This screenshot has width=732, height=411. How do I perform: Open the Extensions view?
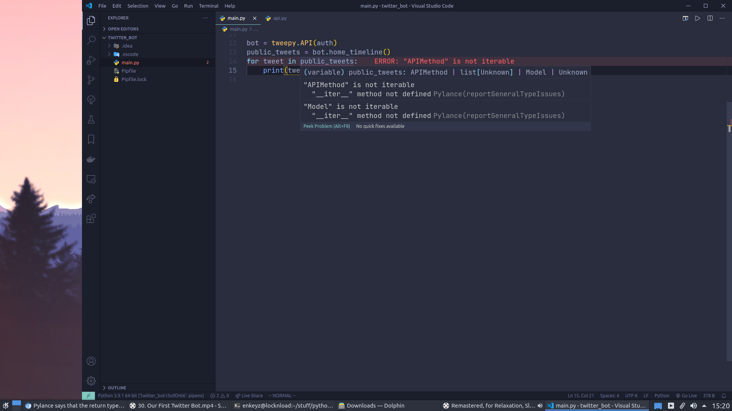[91, 218]
